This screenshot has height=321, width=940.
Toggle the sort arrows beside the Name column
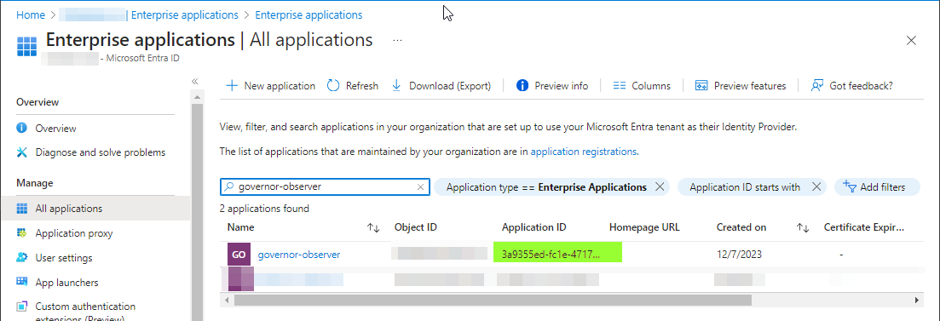373,227
